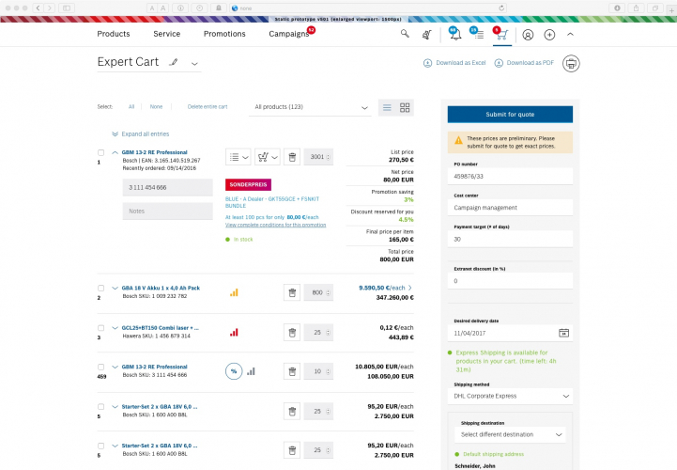Click Select None link
The height and width of the screenshot is (470, 677).
click(156, 107)
